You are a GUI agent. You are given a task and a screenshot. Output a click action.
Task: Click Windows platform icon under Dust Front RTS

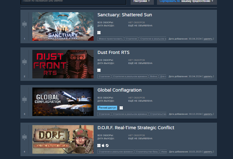click(x=99, y=70)
